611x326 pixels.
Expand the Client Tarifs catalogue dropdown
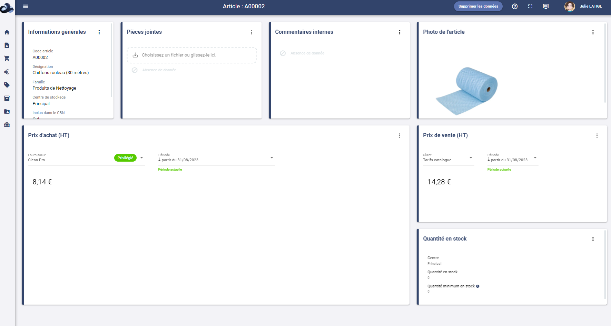[x=471, y=158]
